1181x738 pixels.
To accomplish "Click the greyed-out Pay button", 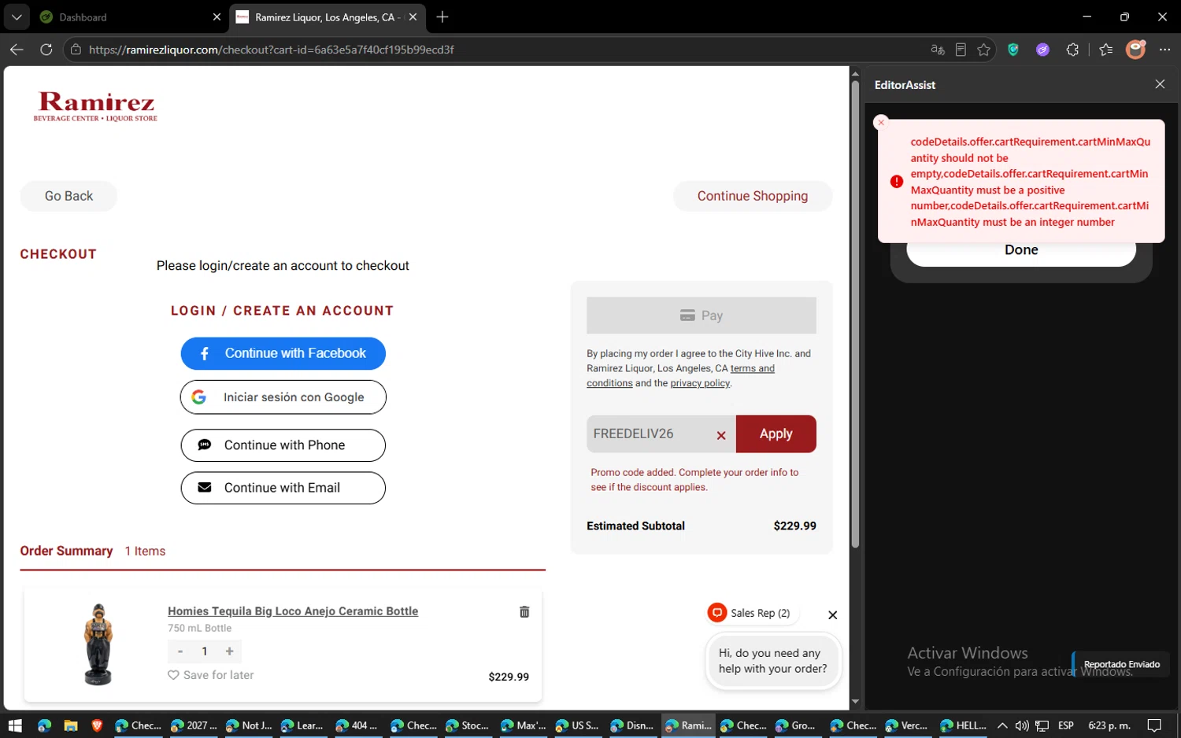I will (x=702, y=315).
